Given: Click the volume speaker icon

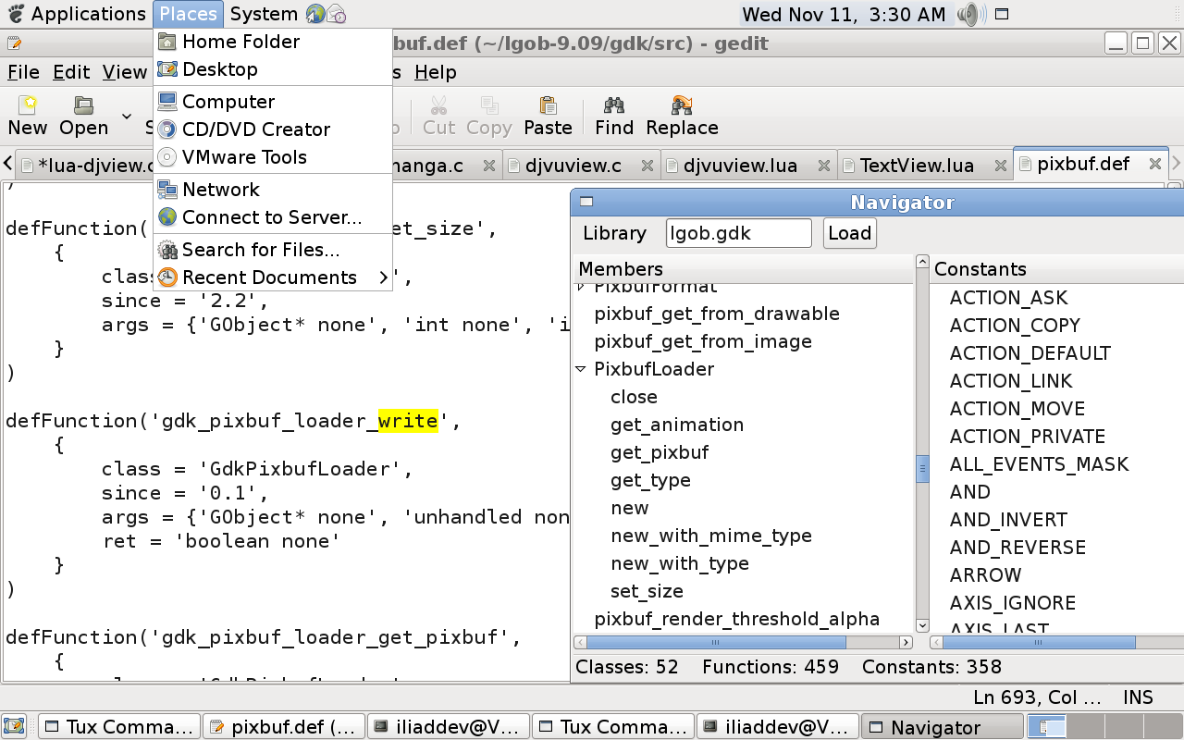Looking at the screenshot, I should tap(968, 14).
